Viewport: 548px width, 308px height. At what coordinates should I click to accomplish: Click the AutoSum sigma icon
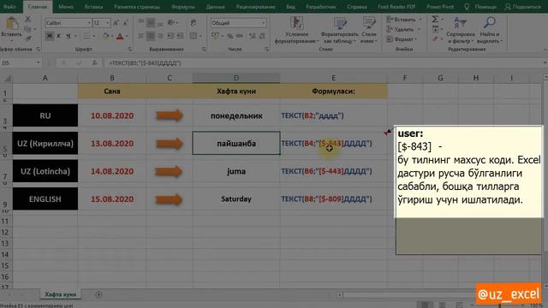(x=435, y=19)
